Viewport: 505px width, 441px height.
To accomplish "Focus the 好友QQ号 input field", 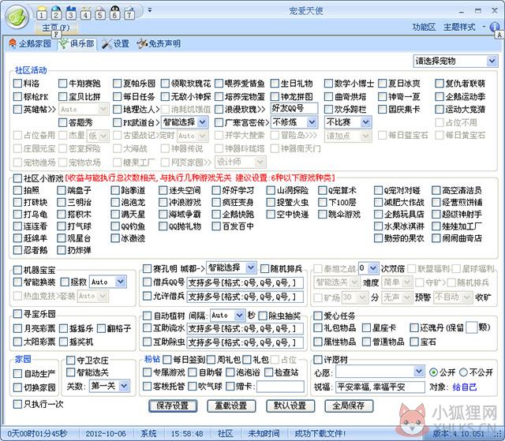I will coord(294,109).
